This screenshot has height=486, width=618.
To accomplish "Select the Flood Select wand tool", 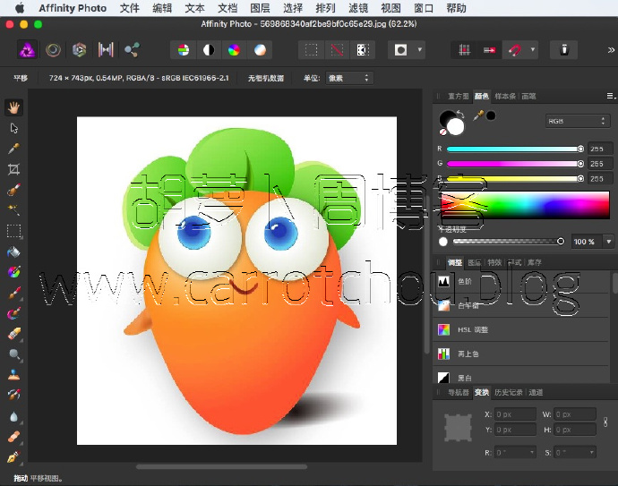I will pos(13,210).
